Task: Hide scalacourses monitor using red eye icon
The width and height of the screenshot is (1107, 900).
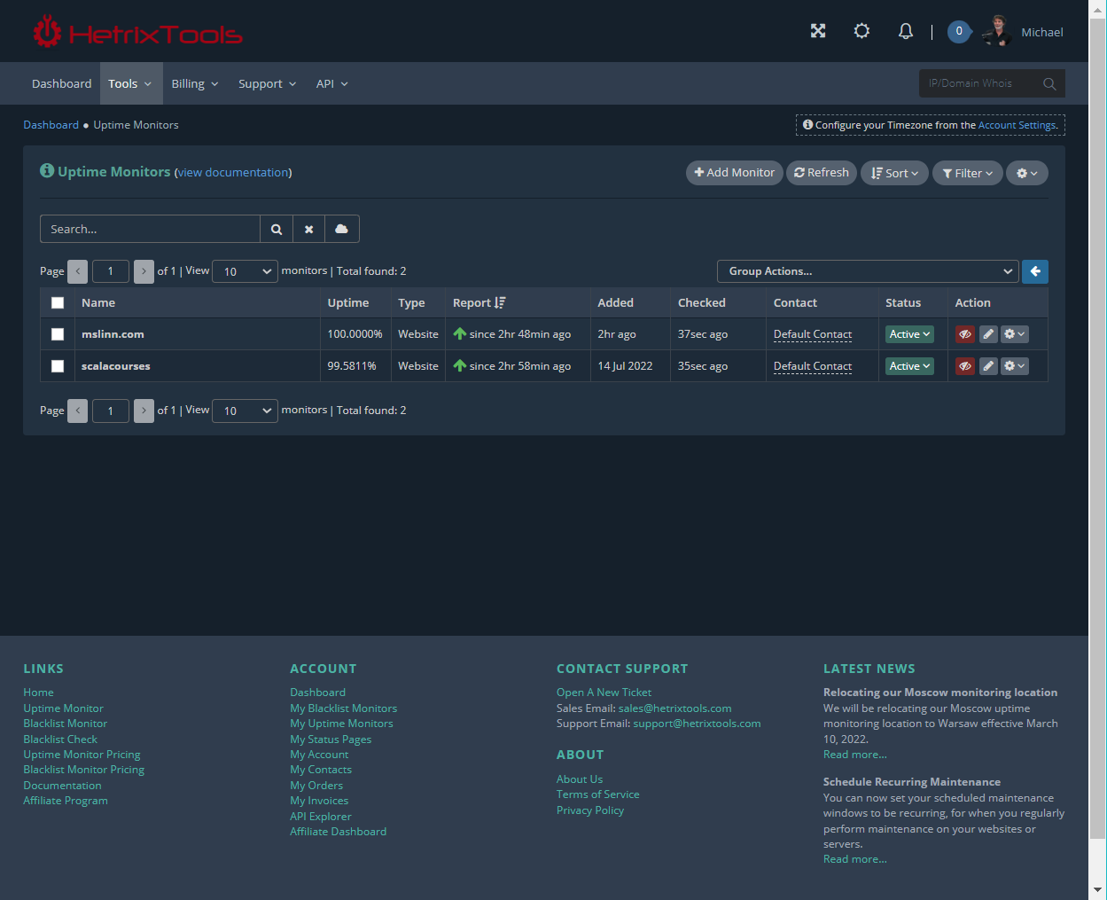Action: coord(965,366)
